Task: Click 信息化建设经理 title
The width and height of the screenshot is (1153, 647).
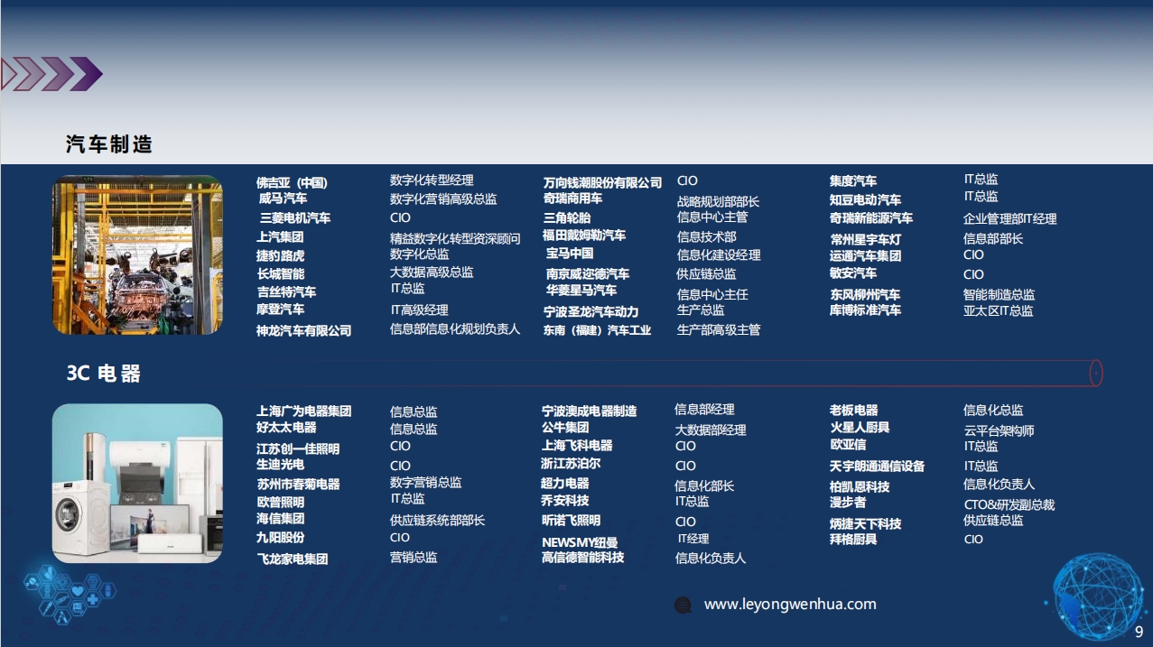Action: [x=719, y=255]
